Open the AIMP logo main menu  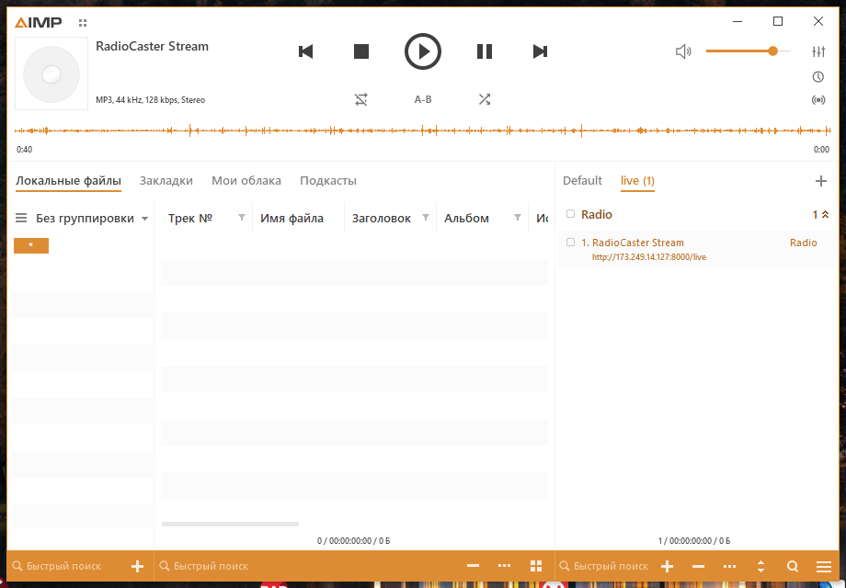(x=38, y=23)
